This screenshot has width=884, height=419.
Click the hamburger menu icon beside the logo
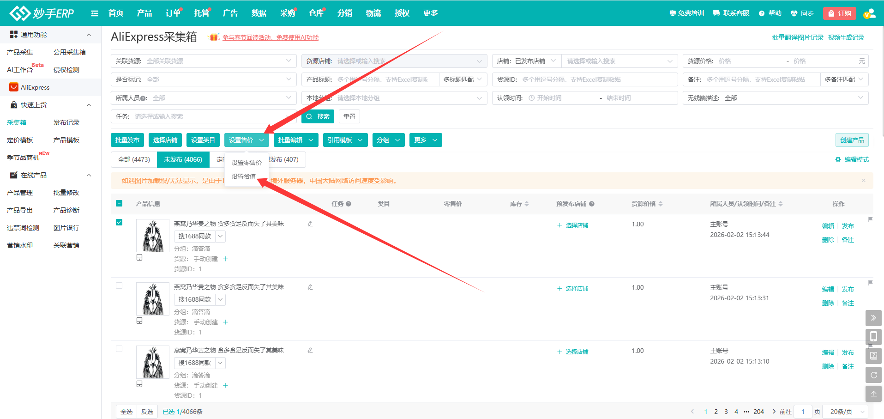point(95,13)
